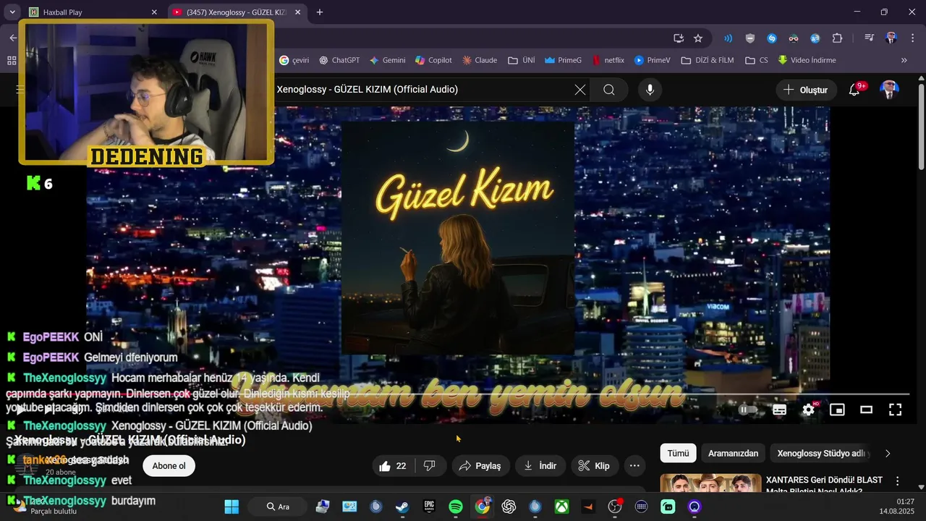Viewport: 926px width, 521px height.
Task: Bookmark this page with star icon
Action: click(698, 38)
